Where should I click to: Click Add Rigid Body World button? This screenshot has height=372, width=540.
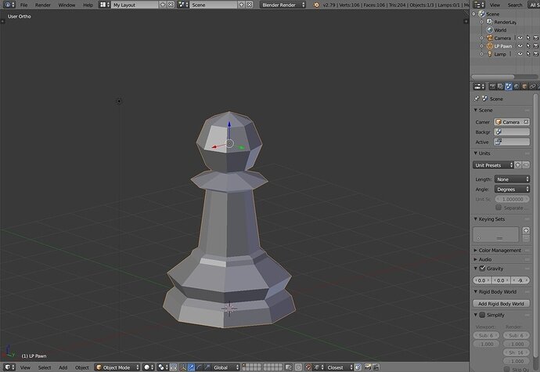[501, 304]
